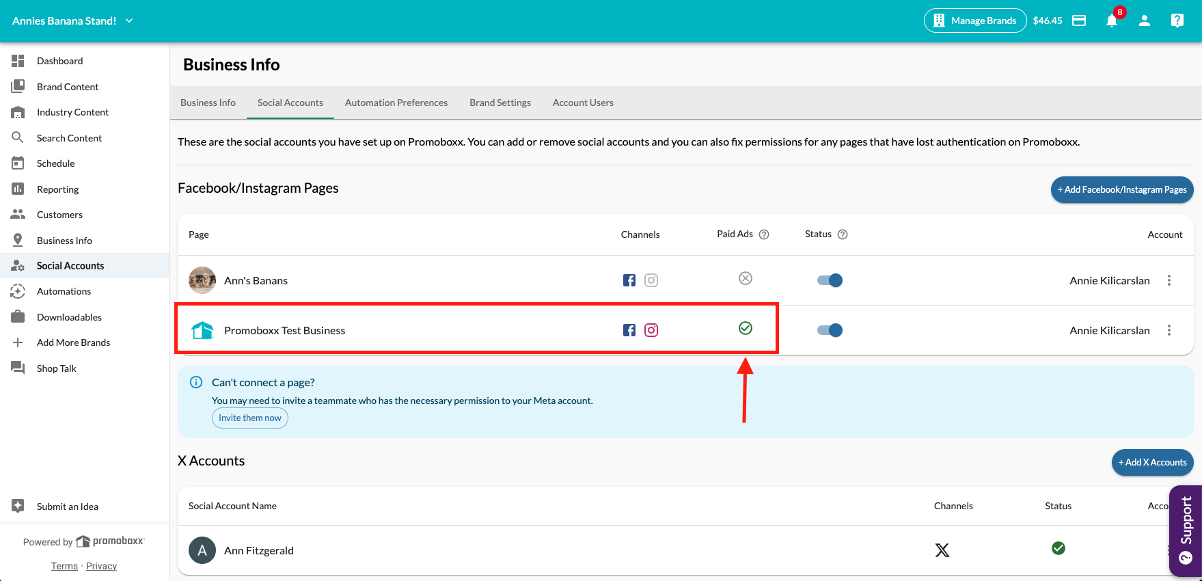Click the Ann's Banans page avatar

point(202,280)
